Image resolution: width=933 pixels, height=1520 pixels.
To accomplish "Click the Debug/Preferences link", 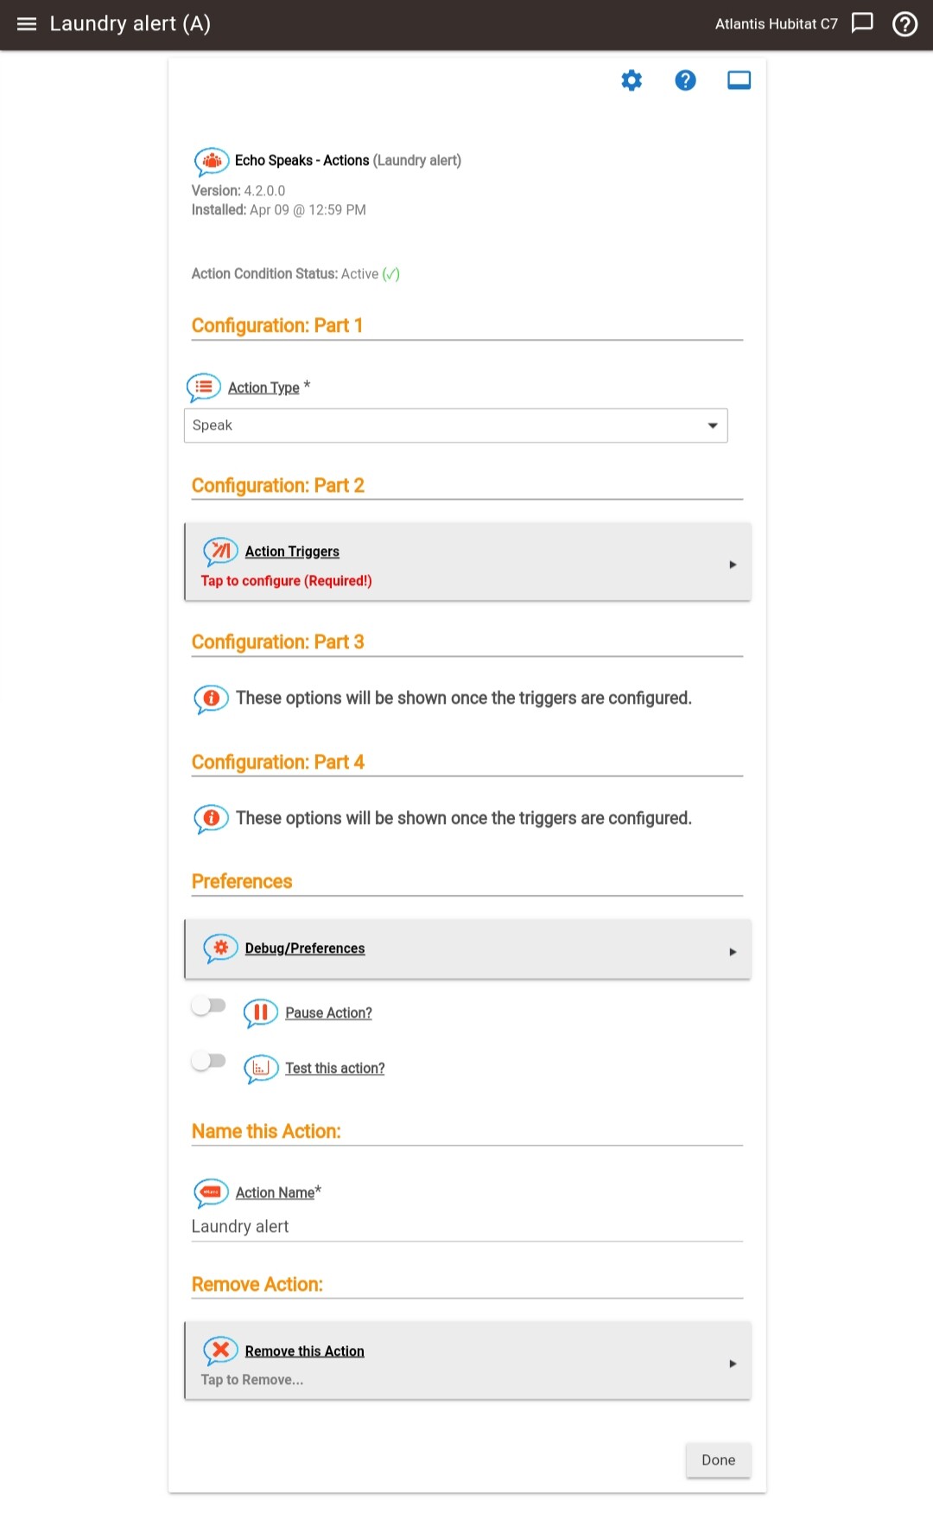I will 304,948.
